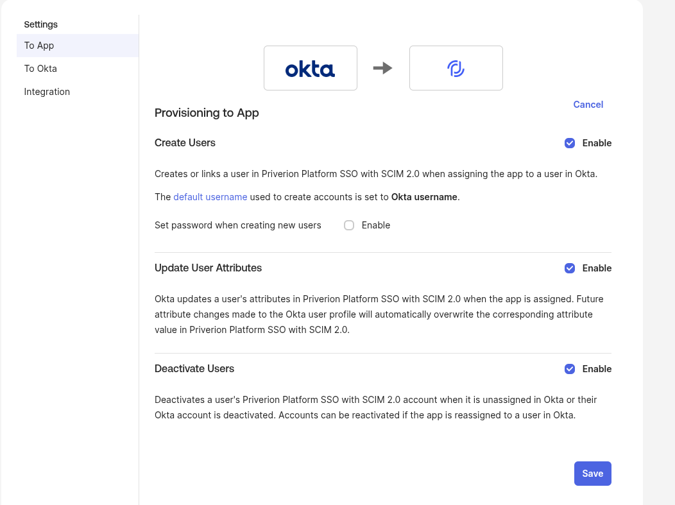Disable the Create Users checkbox
This screenshot has height=505, width=675.
[x=570, y=143]
